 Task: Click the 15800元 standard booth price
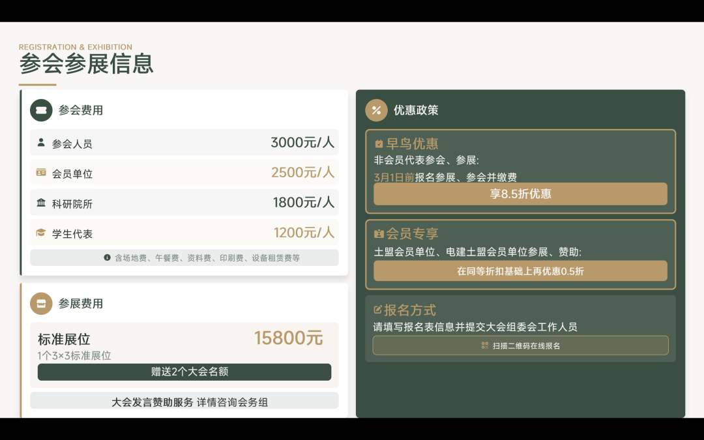[x=289, y=338]
